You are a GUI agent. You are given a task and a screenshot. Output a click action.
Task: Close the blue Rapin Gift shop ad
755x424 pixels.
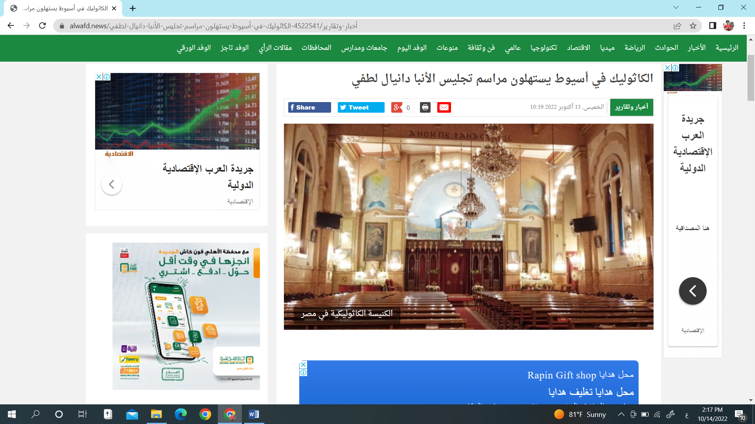point(304,365)
